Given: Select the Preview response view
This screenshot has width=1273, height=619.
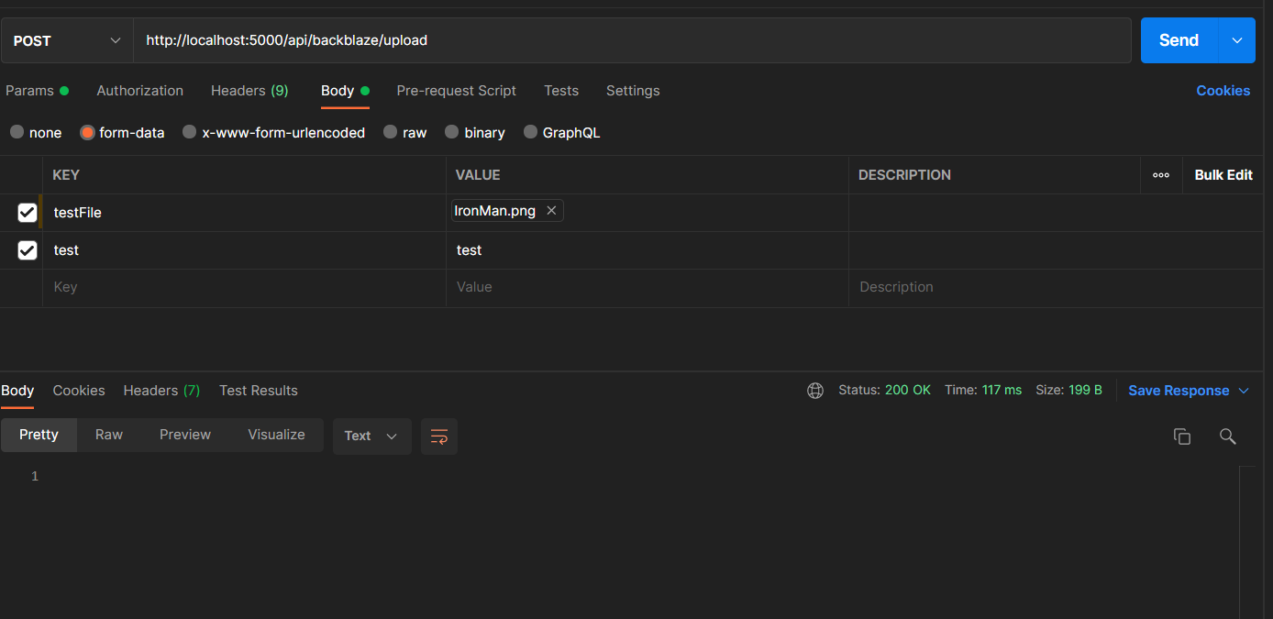Looking at the screenshot, I should (185, 435).
